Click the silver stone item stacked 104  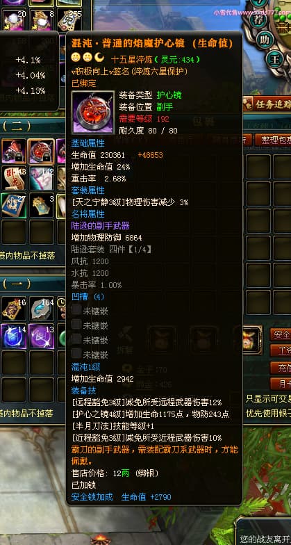(42, 309)
